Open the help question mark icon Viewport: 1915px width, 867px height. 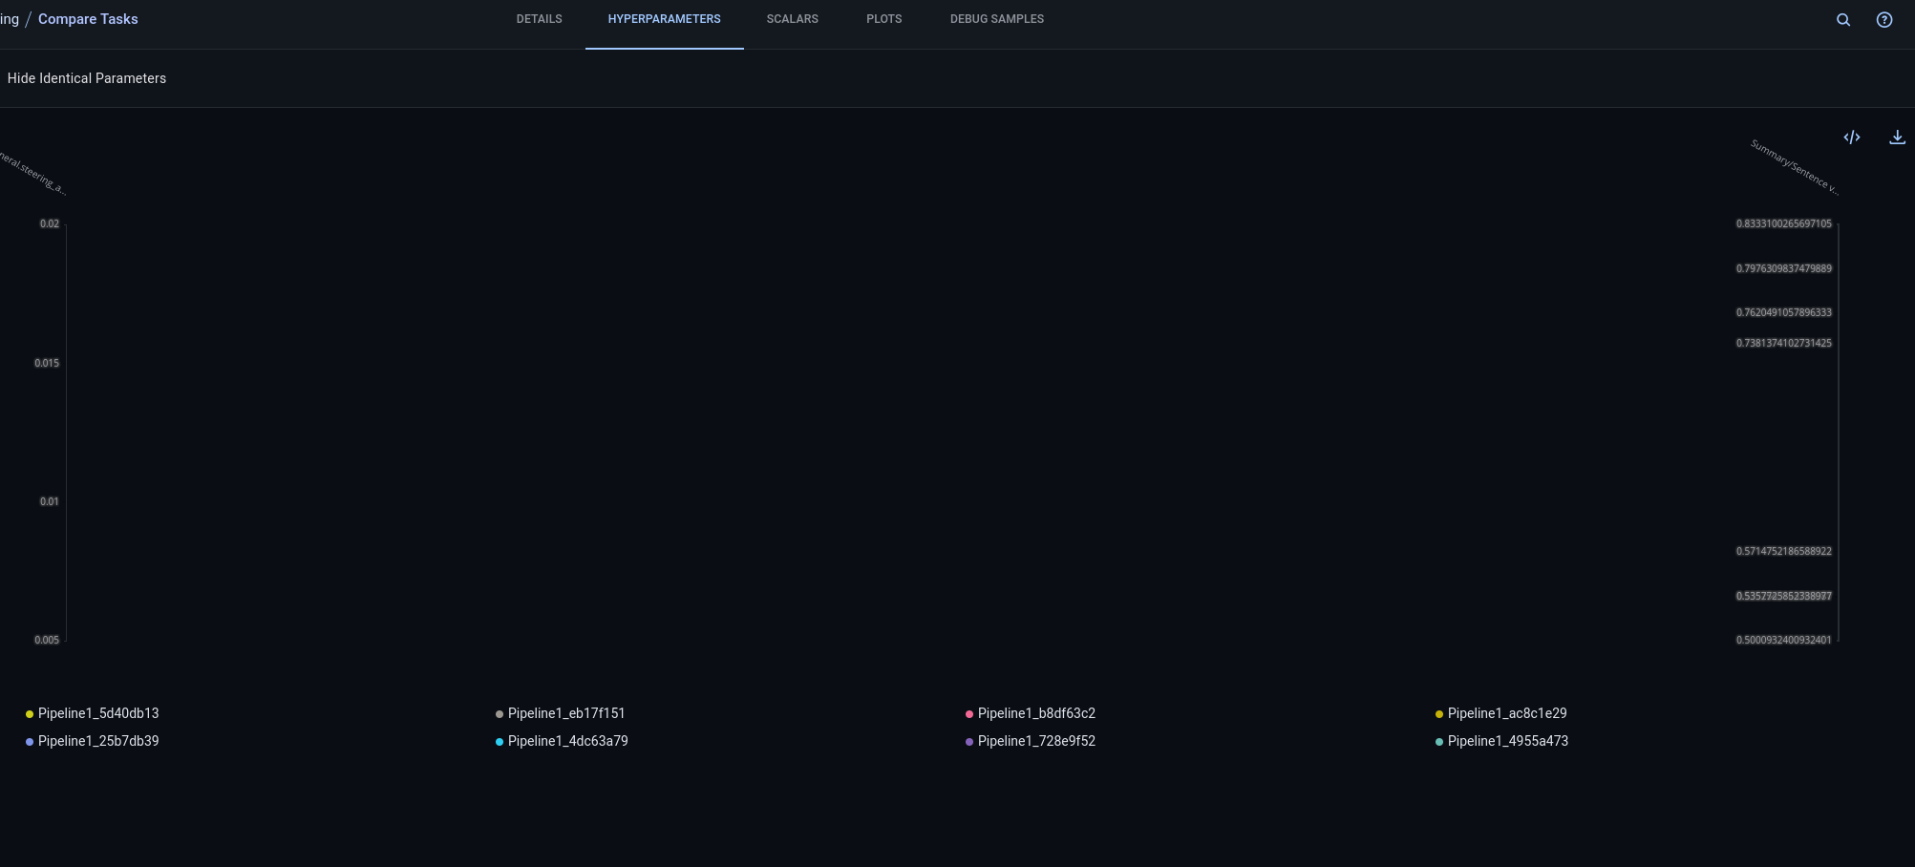click(1884, 20)
